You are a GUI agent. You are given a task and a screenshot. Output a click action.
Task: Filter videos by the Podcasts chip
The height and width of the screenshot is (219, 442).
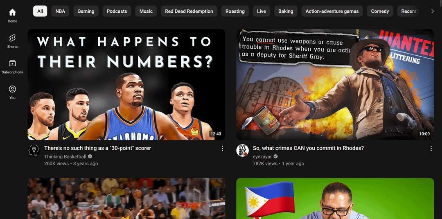(117, 11)
